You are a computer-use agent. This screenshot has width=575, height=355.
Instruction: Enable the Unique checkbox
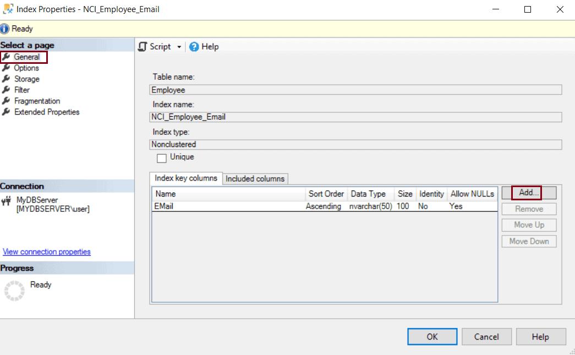point(161,157)
